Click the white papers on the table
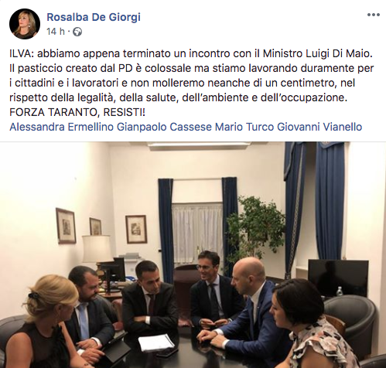 pyautogui.click(x=156, y=343)
